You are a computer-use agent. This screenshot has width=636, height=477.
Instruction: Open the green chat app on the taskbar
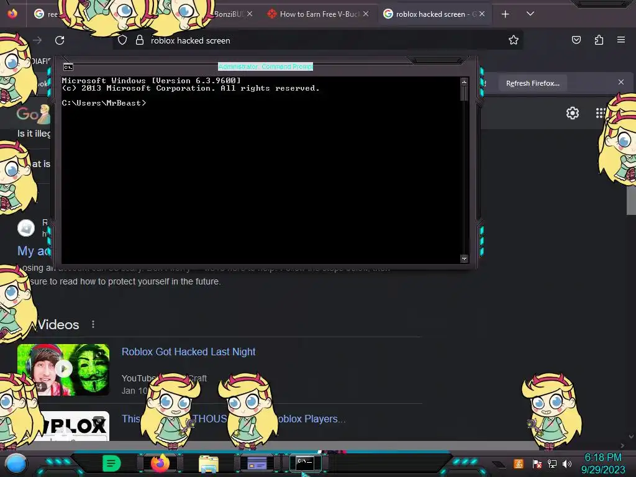112,463
